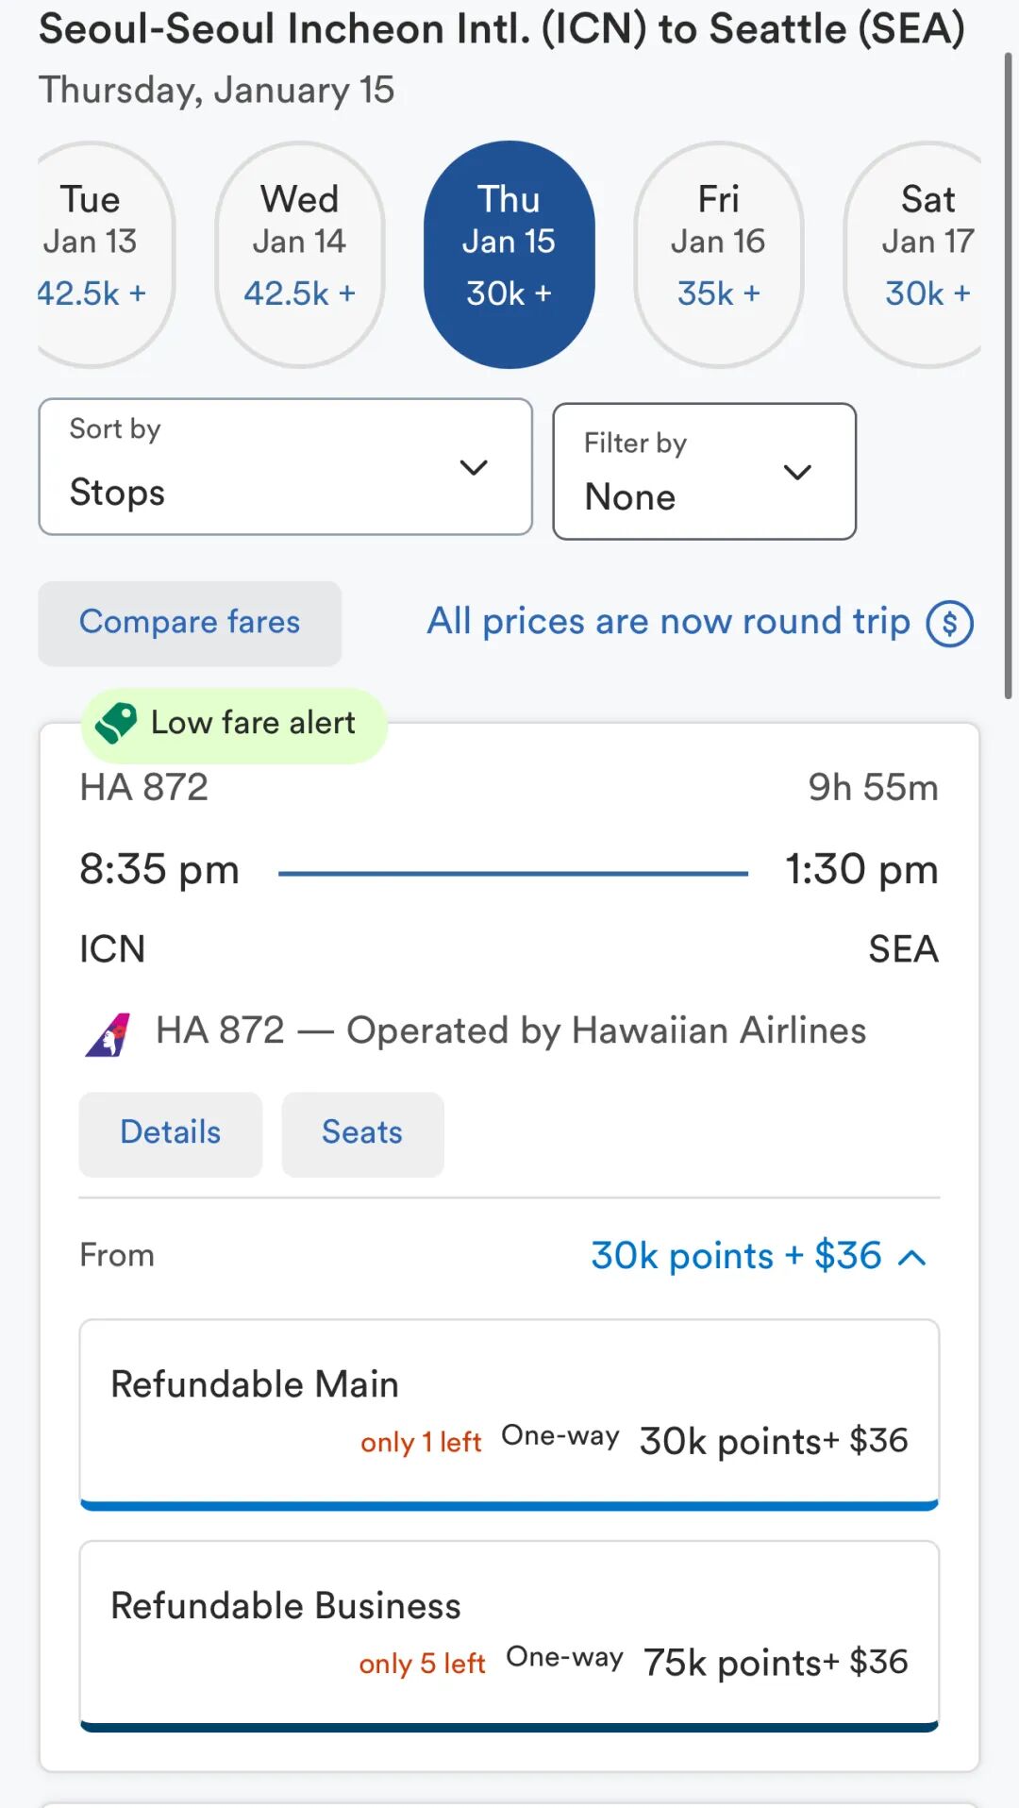1019x1808 pixels.
Task: Click the All prices are now round trip link
Action: 668,622
